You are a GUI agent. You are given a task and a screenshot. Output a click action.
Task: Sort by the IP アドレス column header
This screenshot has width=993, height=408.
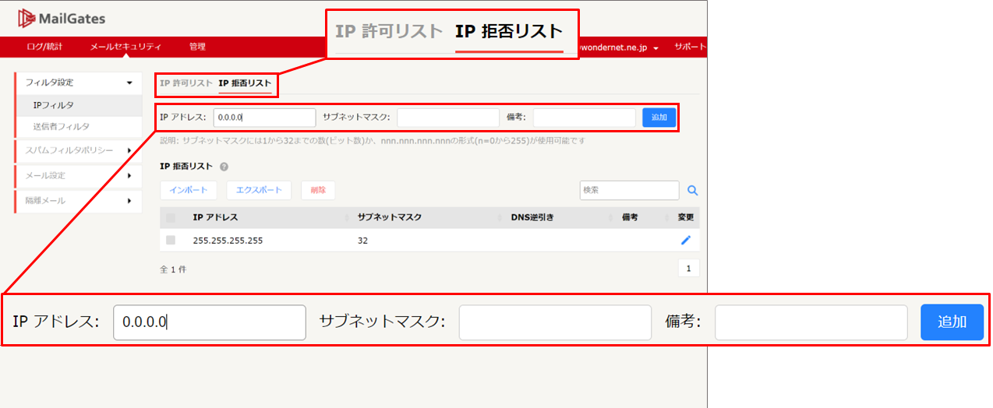pos(215,217)
